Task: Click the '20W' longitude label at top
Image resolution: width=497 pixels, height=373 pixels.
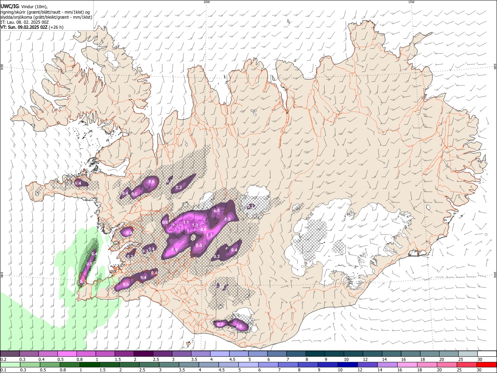Action: (x=207, y=2)
